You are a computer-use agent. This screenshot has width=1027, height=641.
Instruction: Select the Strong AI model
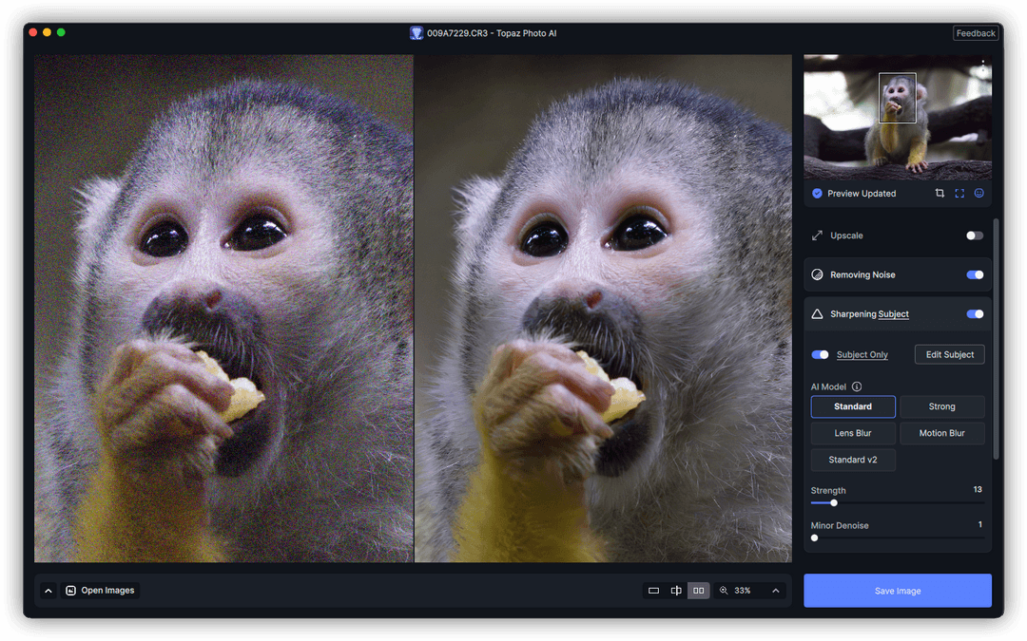click(941, 405)
